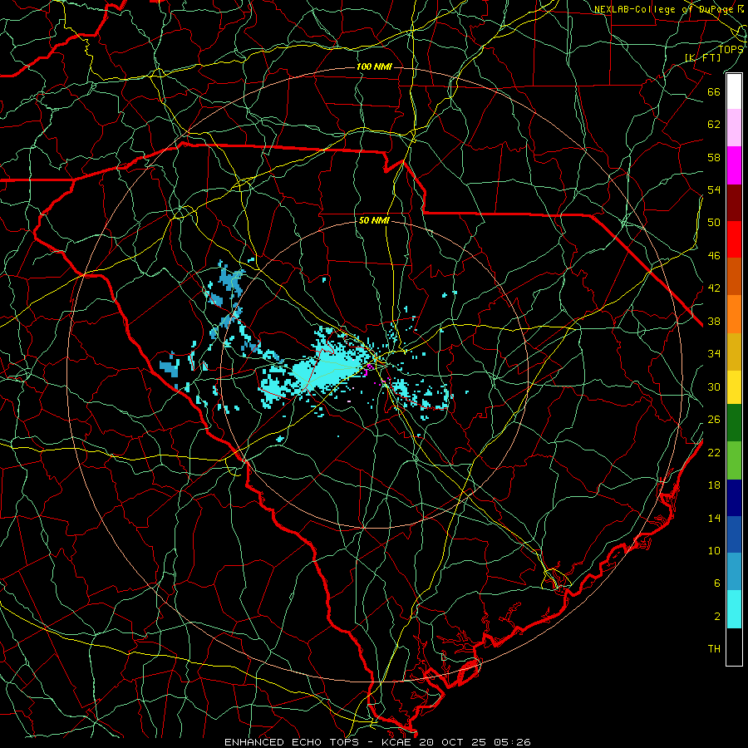
Task: Click the magenta swatch between 54 and 58
Action: [x=734, y=165]
